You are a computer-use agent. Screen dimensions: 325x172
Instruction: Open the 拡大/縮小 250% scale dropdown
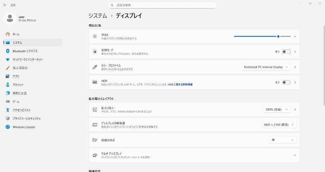point(277,110)
